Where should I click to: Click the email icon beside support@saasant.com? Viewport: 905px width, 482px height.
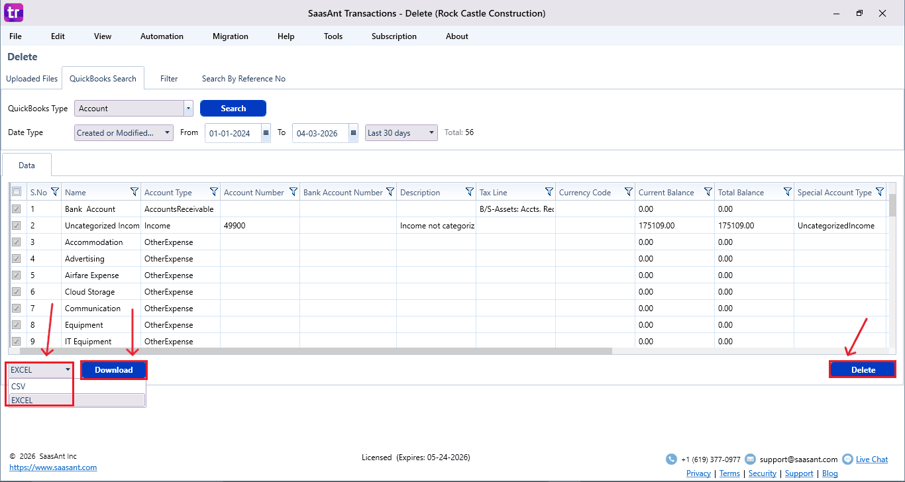(750, 459)
